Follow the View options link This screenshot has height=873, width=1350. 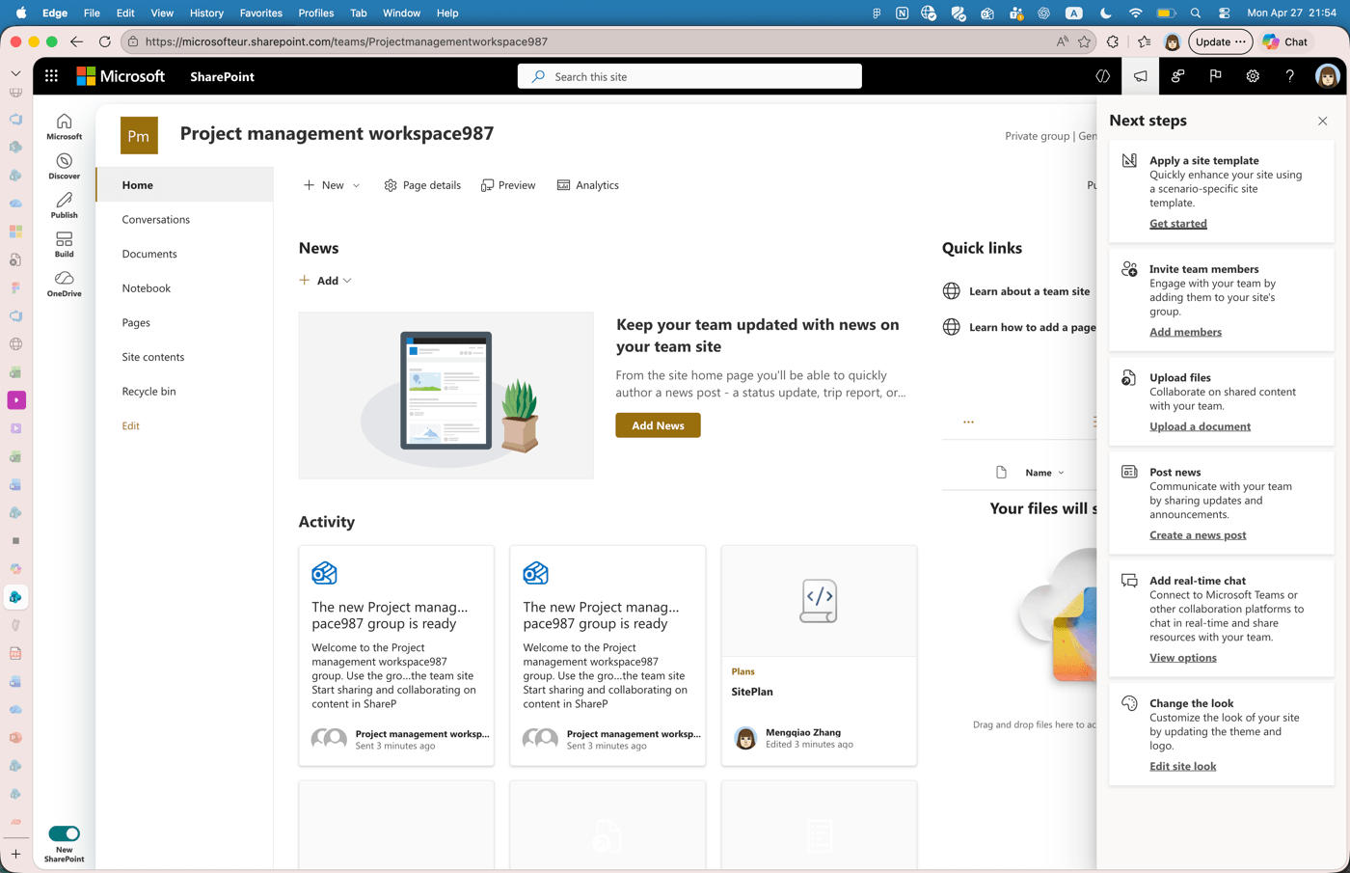[x=1182, y=658]
